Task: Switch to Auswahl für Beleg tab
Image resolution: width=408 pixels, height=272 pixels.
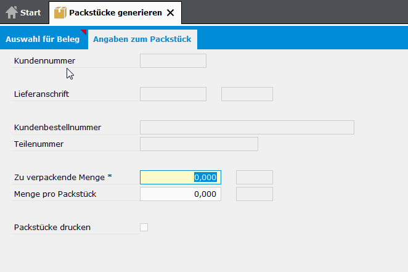Action: tap(43, 39)
